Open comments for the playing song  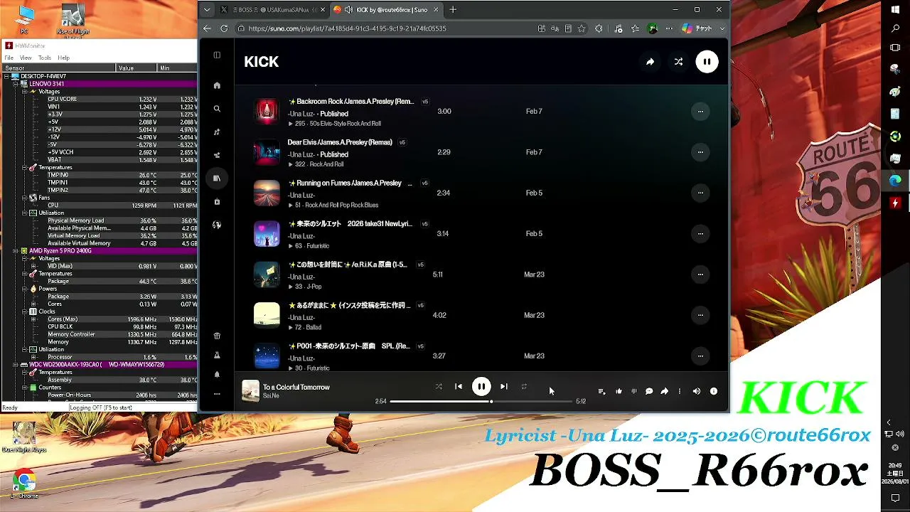(649, 391)
